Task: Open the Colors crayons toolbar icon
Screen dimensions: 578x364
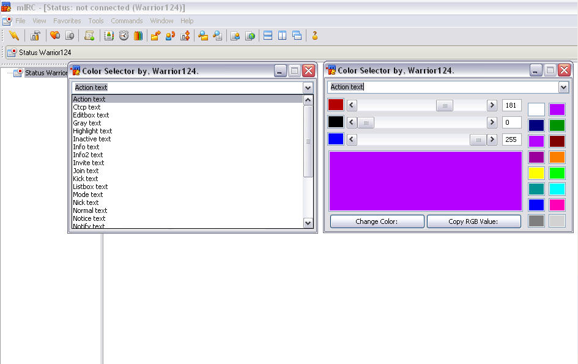Action: tap(138, 35)
